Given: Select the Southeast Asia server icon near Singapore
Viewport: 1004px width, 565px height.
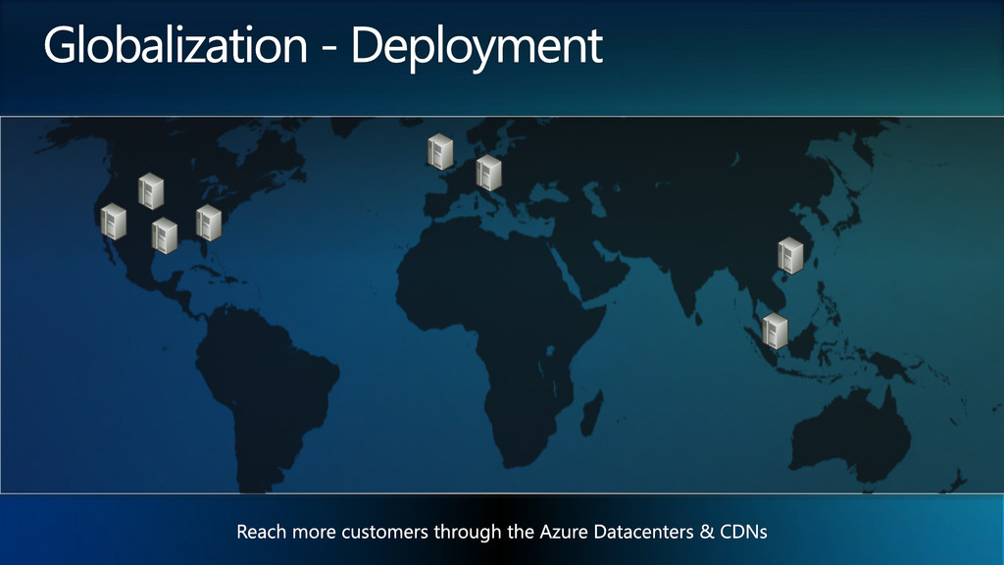Looking at the screenshot, I should click(775, 332).
